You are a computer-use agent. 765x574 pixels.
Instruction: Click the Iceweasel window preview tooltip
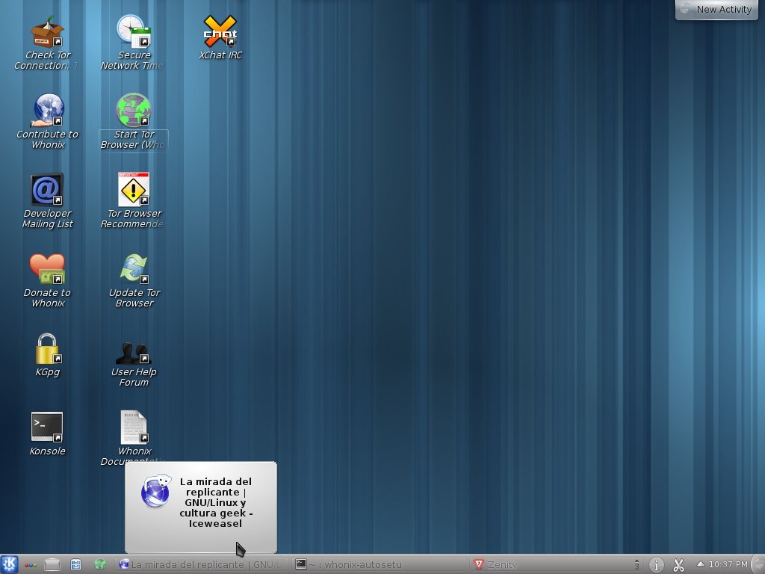pyautogui.click(x=200, y=507)
